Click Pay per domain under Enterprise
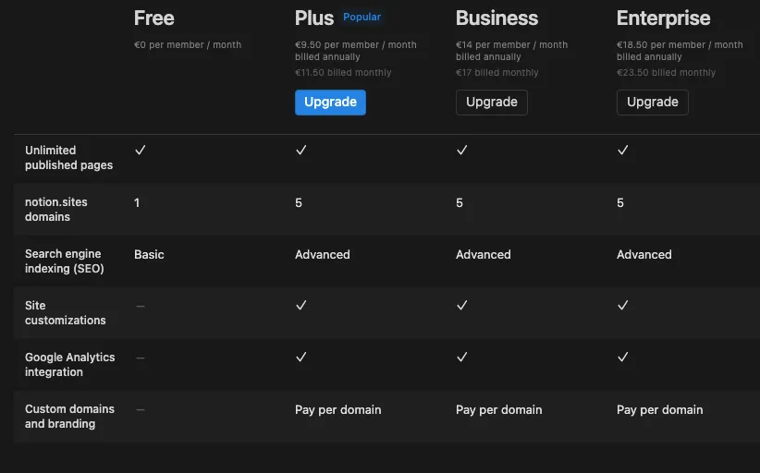 (659, 410)
